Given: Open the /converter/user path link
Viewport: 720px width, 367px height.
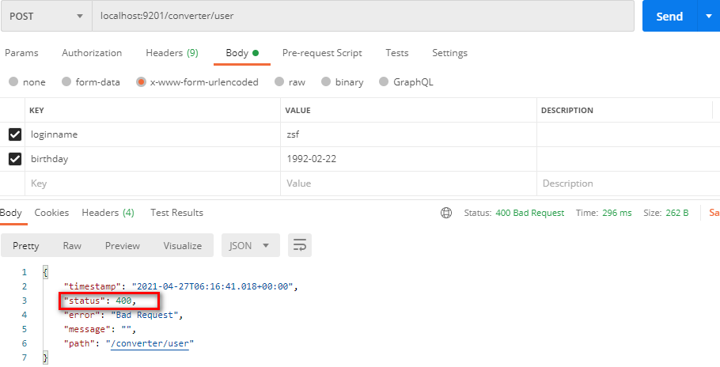Looking at the screenshot, I should tap(150, 343).
